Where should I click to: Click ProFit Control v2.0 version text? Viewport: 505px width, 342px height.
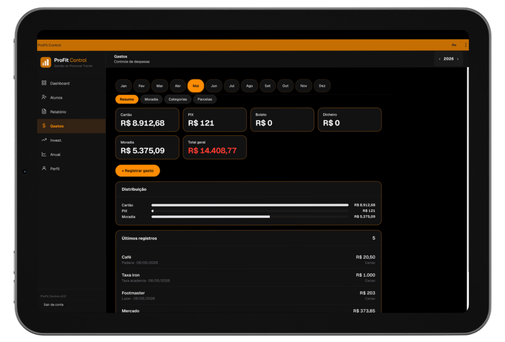click(53, 297)
